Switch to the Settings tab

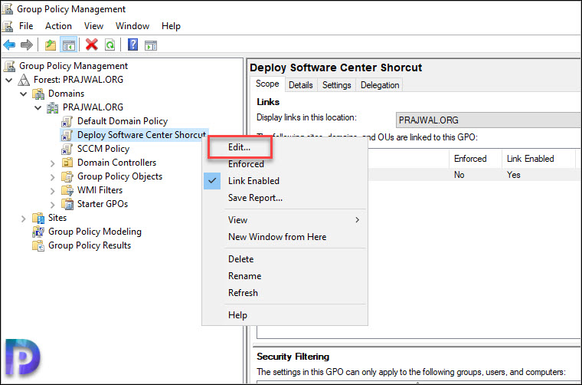337,85
